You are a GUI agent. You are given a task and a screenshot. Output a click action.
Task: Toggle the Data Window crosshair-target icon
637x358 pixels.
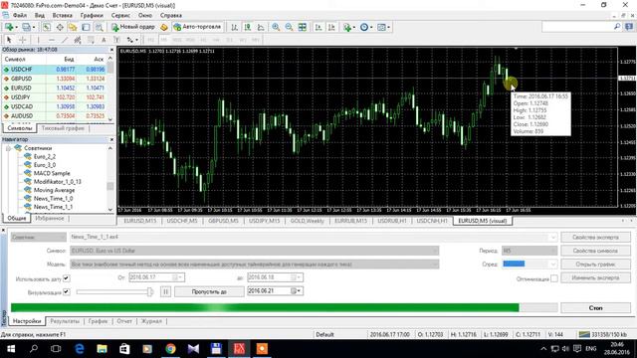[x=60, y=27]
